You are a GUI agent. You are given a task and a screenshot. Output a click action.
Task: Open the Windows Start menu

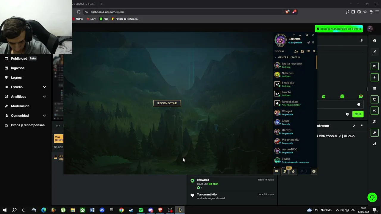[4, 210]
